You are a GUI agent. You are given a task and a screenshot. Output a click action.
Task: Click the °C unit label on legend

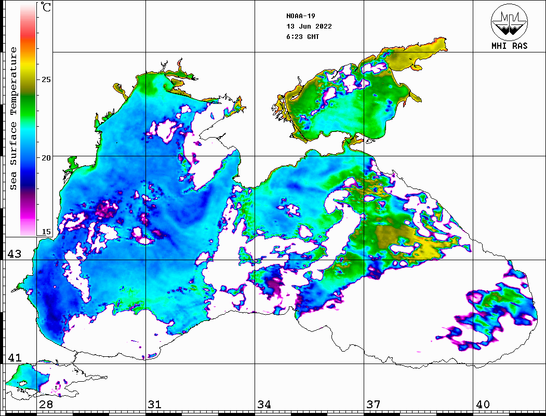click(46, 7)
